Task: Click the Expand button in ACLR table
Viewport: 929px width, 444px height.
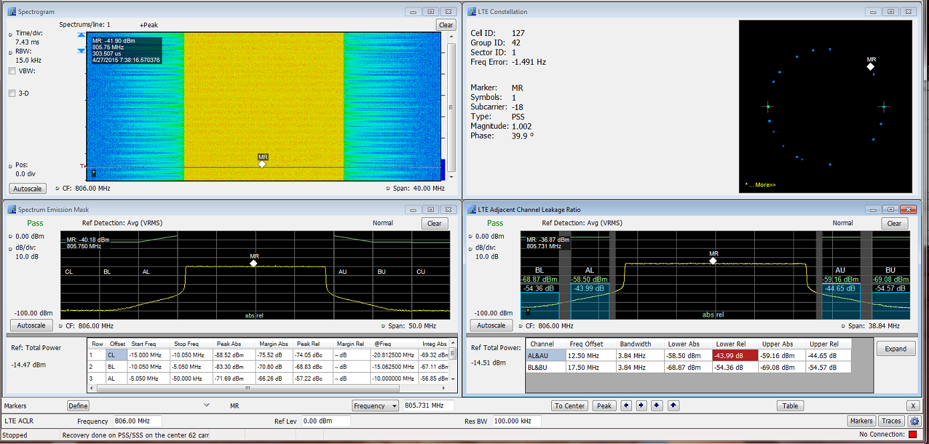Action: (895, 349)
